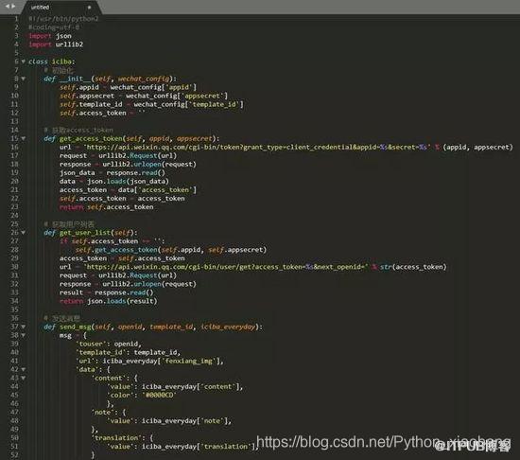Click 'import json' on line 3
520x460 pixels.
(50, 36)
